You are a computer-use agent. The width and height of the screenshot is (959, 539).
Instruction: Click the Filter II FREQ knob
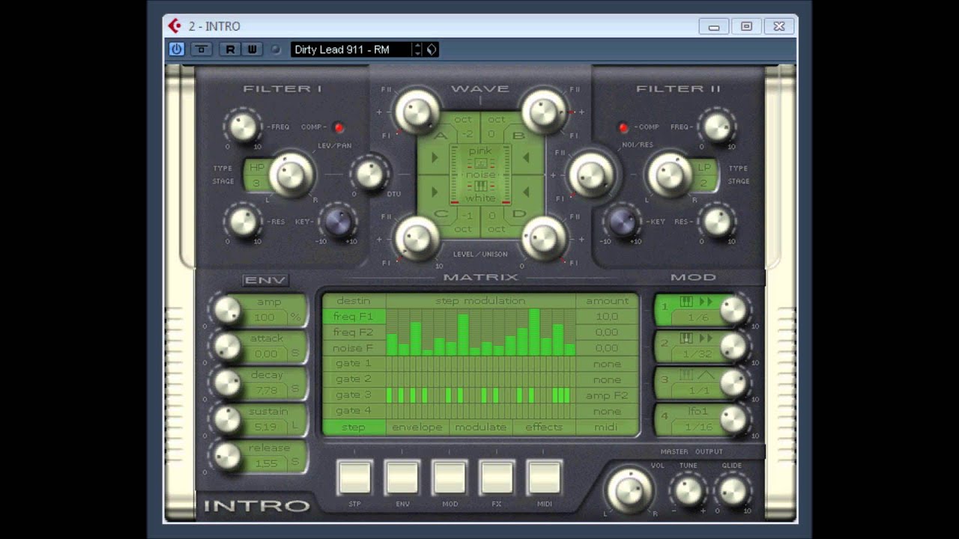tap(718, 127)
